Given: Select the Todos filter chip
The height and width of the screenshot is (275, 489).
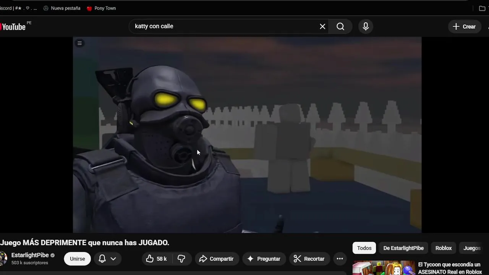Looking at the screenshot, I should coord(364,248).
